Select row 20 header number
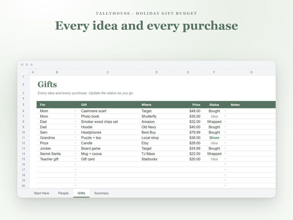 tap(23, 186)
